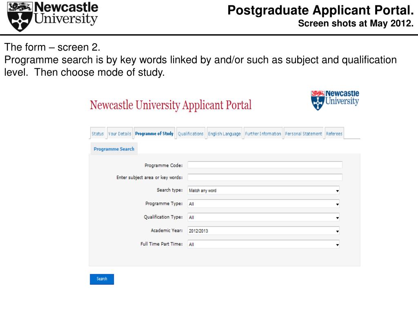Viewport: 418px width, 314px height.
Task: Expand the Qualification Type dropdown
Action: tap(264, 218)
